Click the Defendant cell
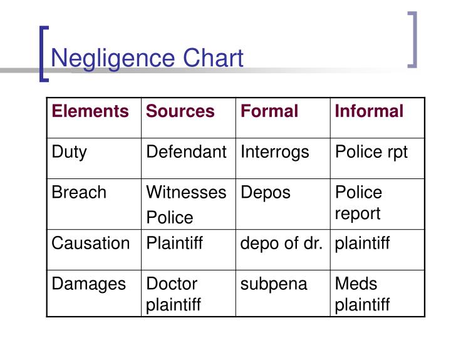 tap(186, 152)
